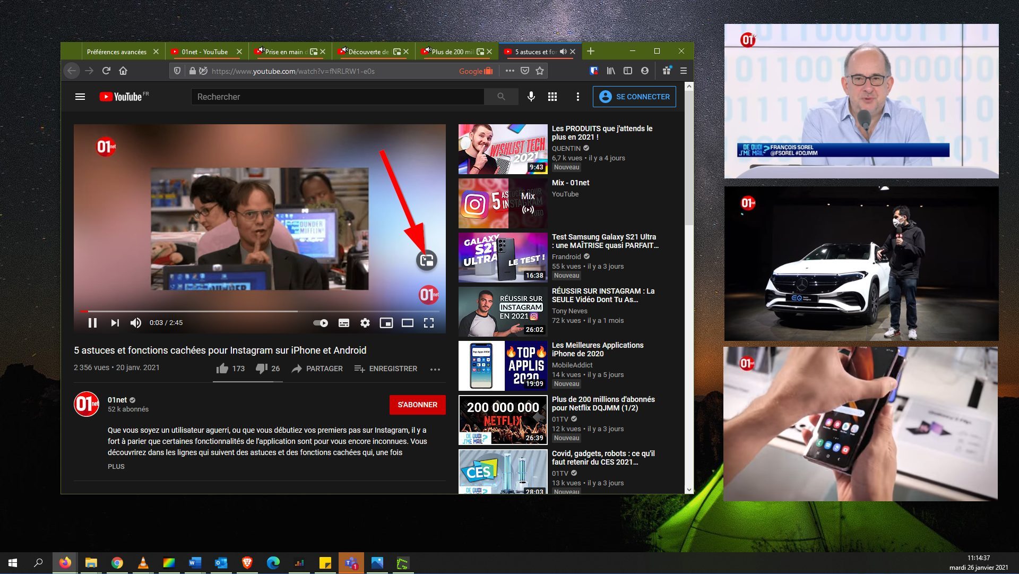Click François Sorel picture-in-picture window
Image resolution: width=1019 pixels, height=574 pixels.
(861, 101)
